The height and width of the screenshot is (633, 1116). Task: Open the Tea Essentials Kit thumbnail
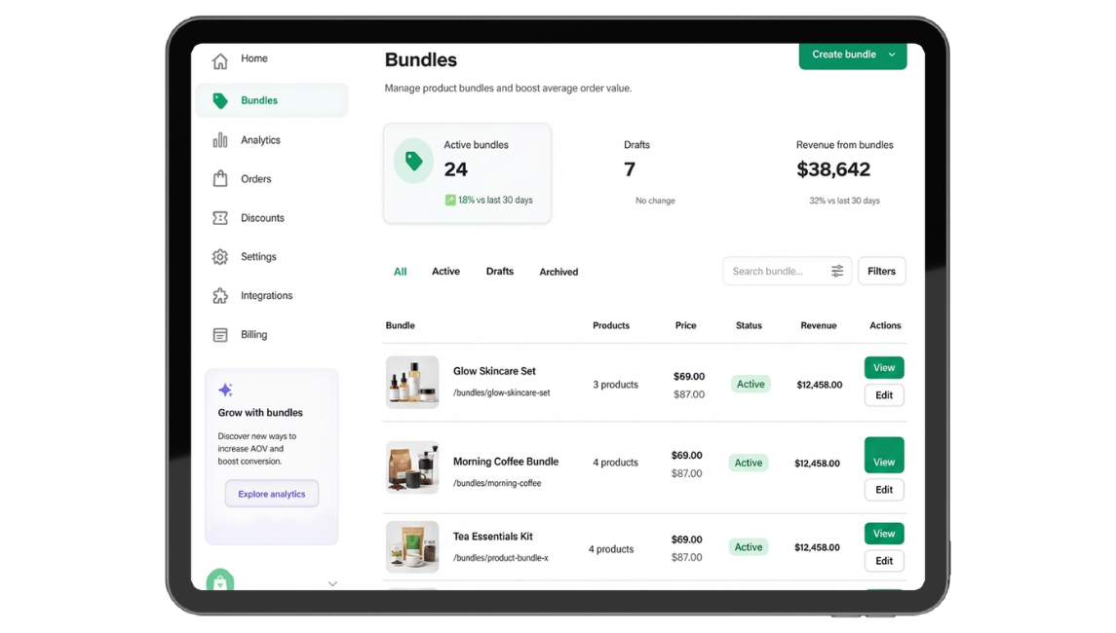point(412,547)
